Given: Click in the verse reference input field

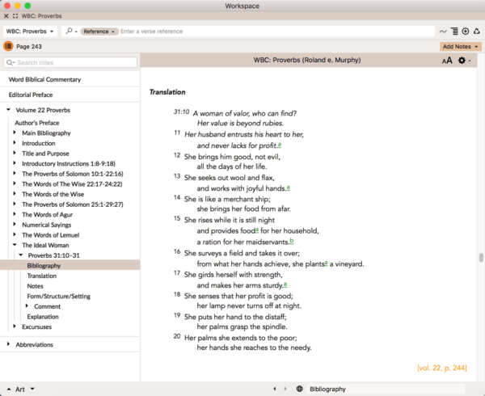Looking at the screenshot, I should click(276, 32).
